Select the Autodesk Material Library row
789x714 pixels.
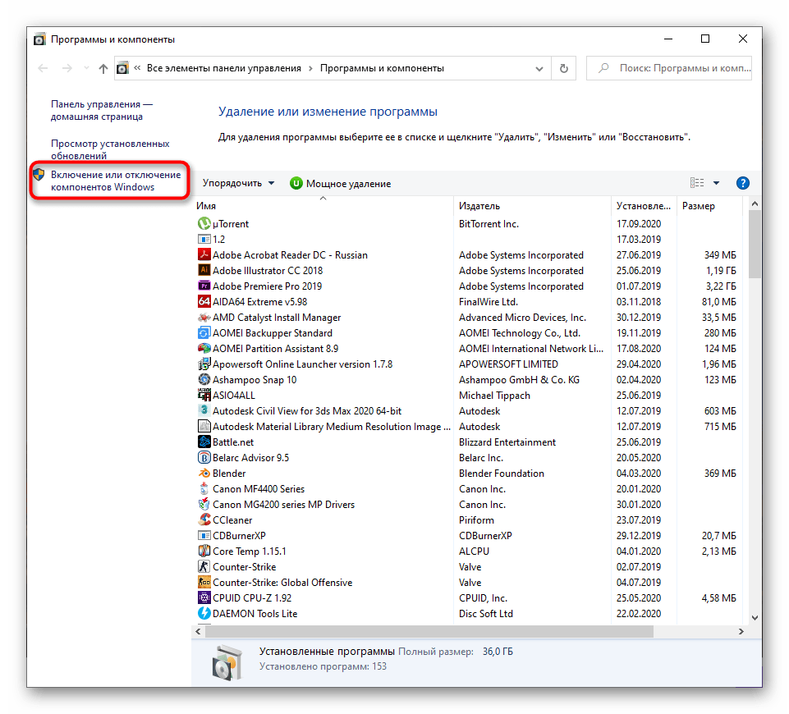tap(468, 426)
